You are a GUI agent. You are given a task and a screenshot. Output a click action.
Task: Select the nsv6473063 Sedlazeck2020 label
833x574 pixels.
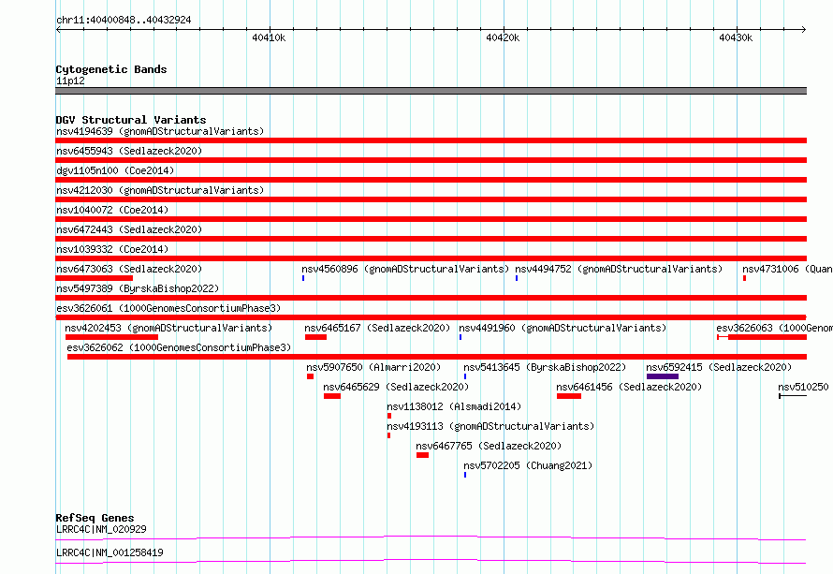coord(129,269)
